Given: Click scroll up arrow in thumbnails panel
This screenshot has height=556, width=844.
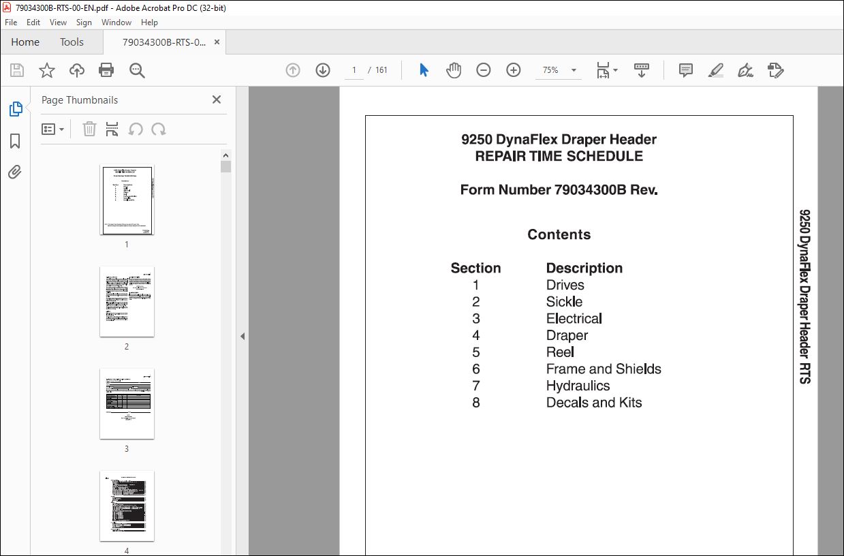Looking at the screenshot, I should (226, 155).
